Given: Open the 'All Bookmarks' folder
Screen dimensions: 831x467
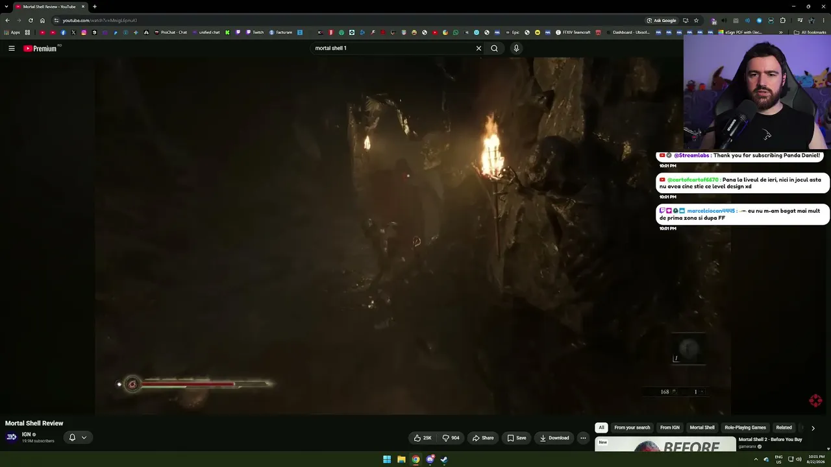Looking at the screenshot, I should tap(810, 32).
